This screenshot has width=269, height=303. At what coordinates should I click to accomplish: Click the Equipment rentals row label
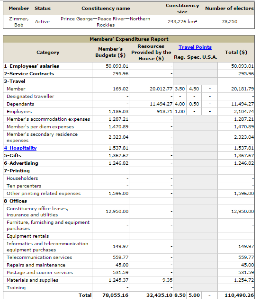click(28, 236)
